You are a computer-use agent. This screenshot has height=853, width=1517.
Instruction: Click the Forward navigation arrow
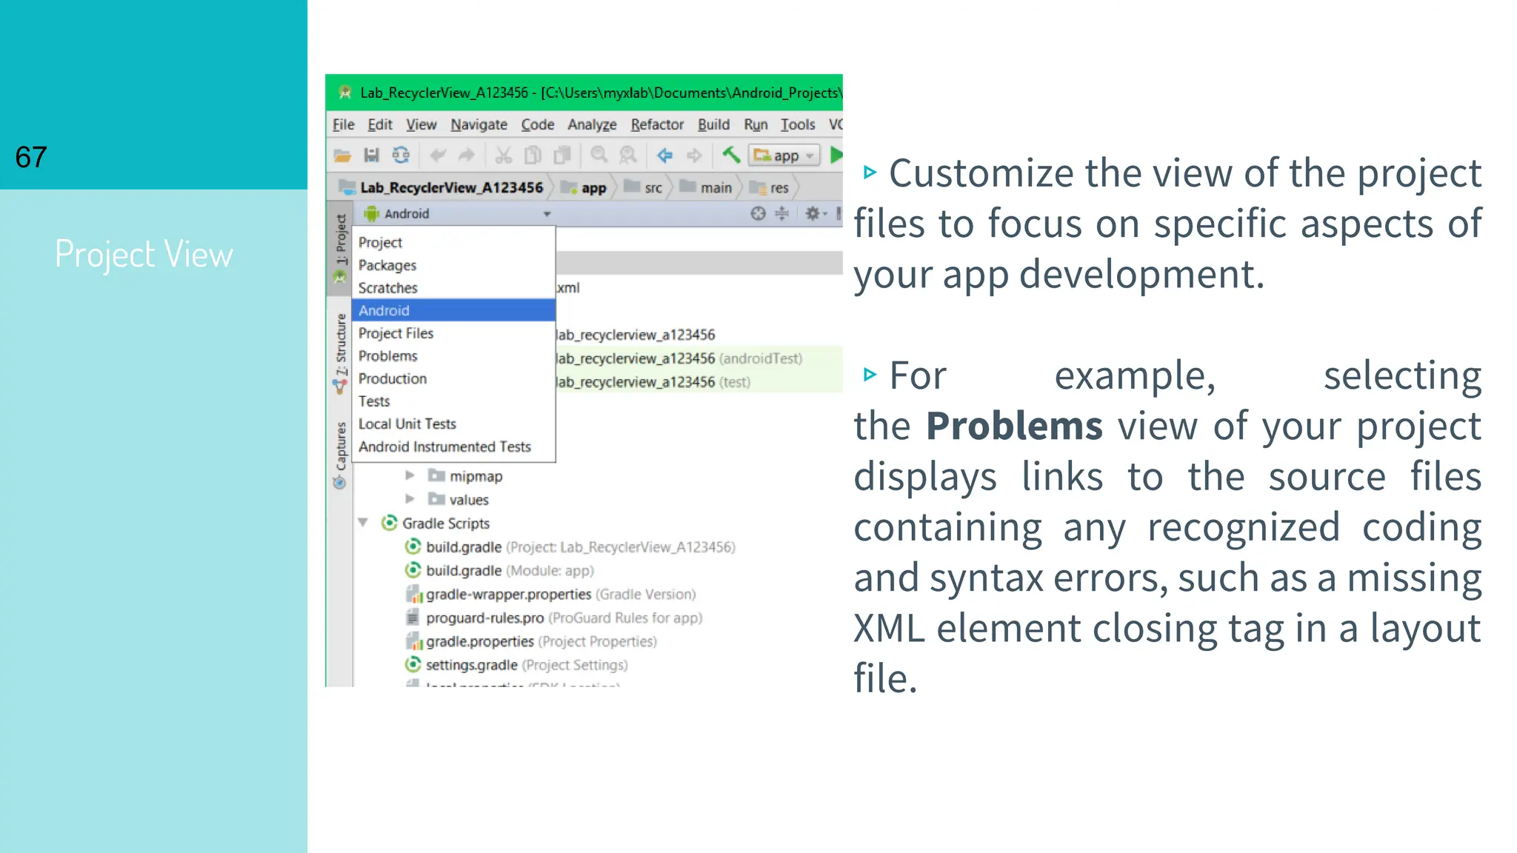(x=694, y=155)
